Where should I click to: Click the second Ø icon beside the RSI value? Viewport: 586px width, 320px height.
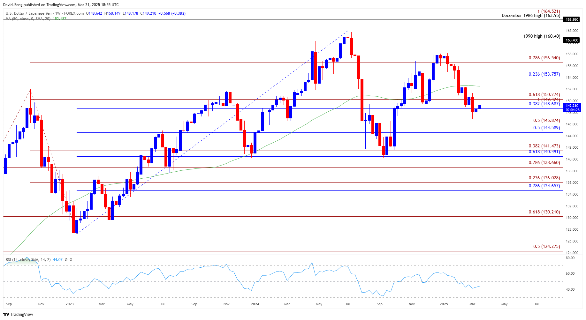click(x=71, y=260)
